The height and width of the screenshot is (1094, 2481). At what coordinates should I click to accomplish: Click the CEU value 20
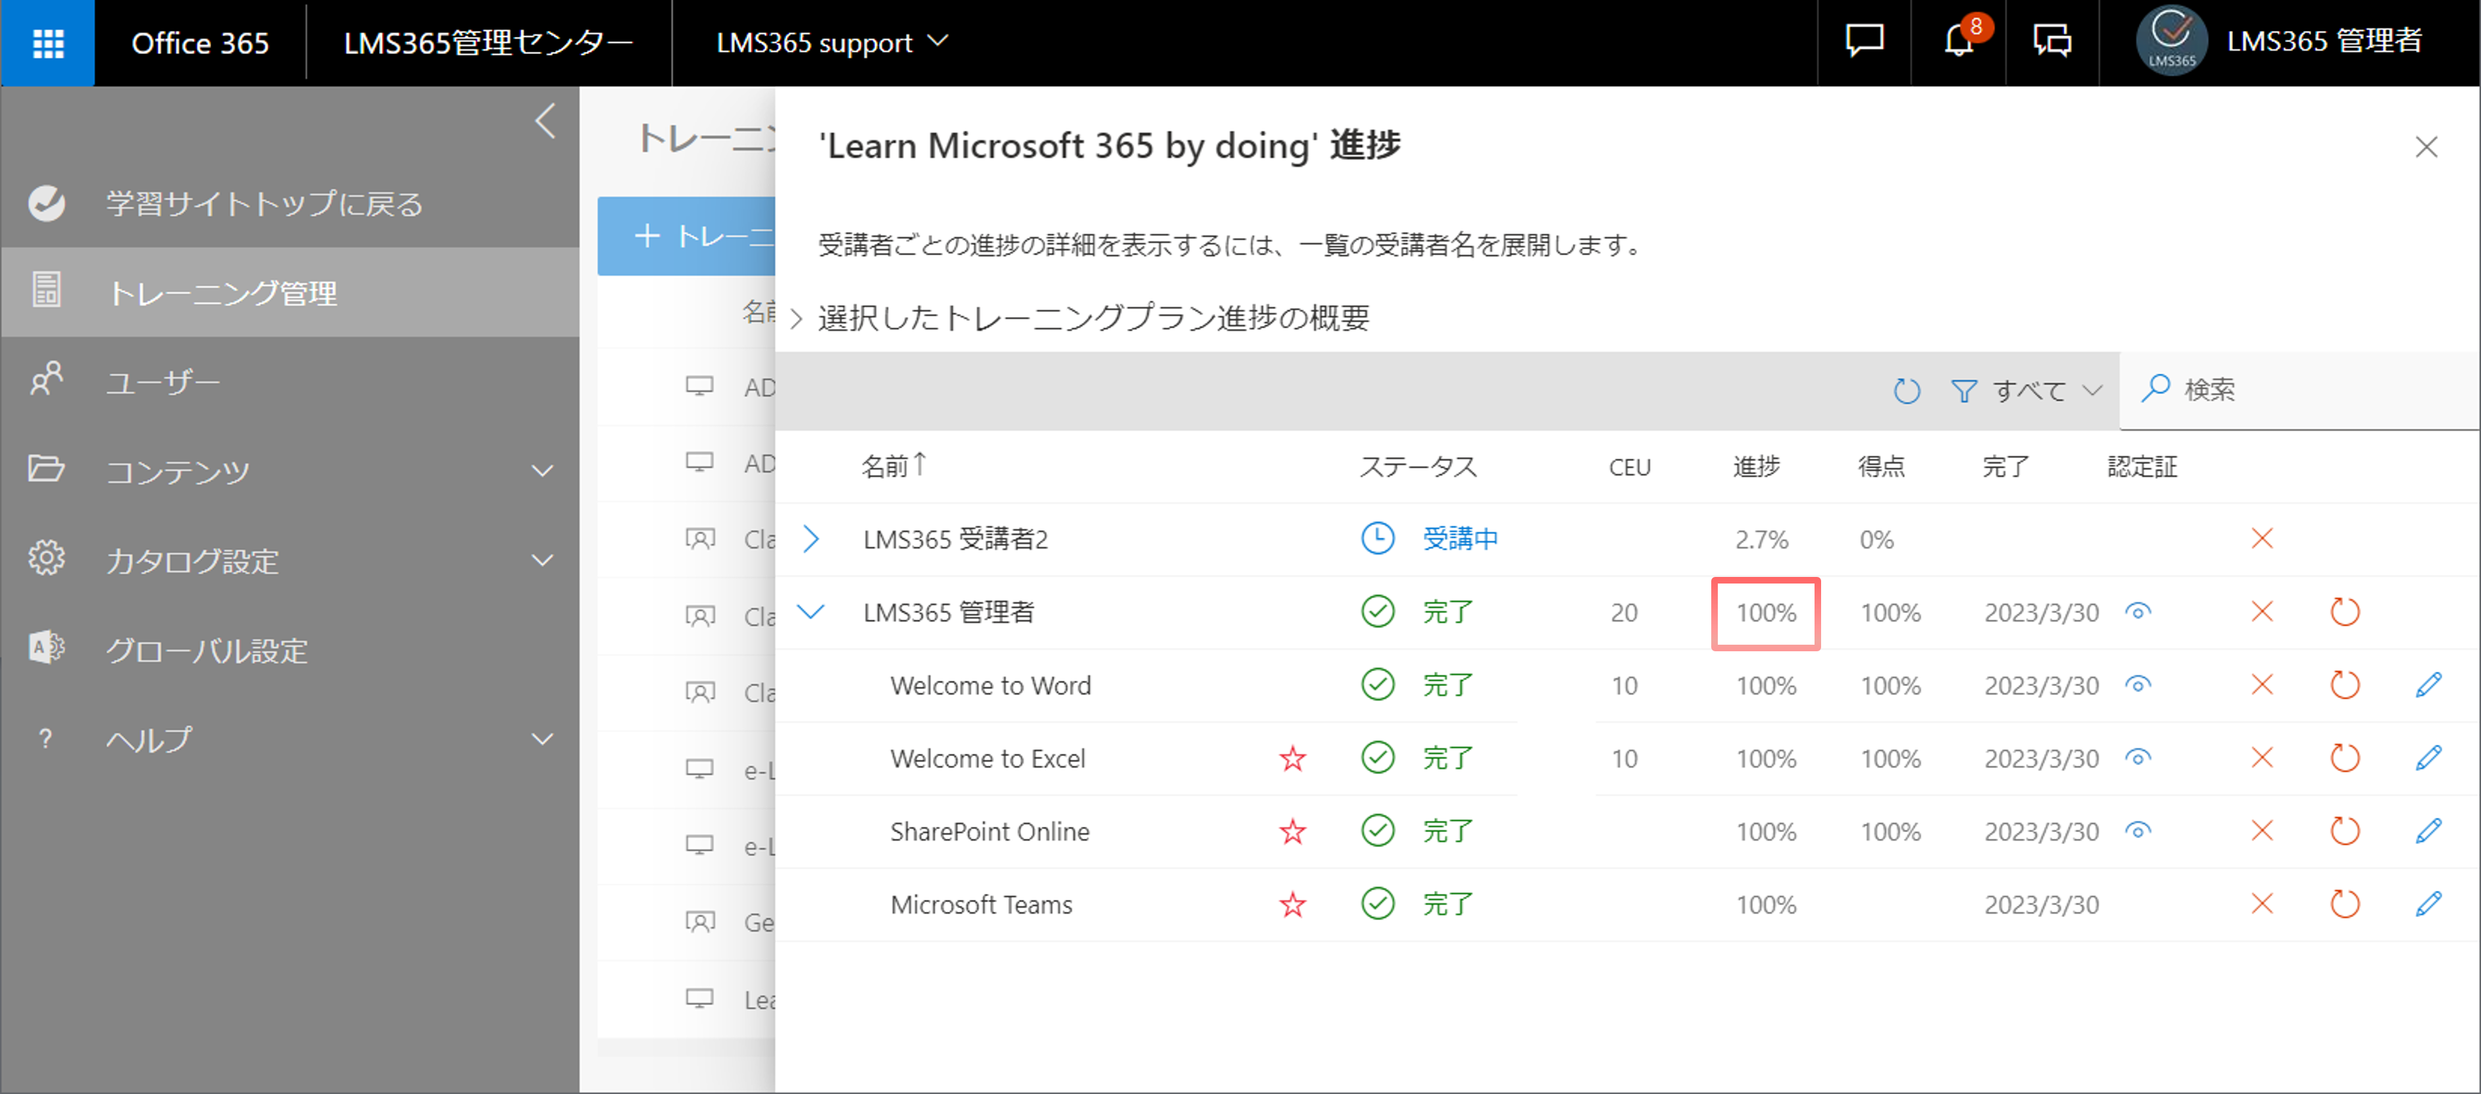tap(1624, 612)
